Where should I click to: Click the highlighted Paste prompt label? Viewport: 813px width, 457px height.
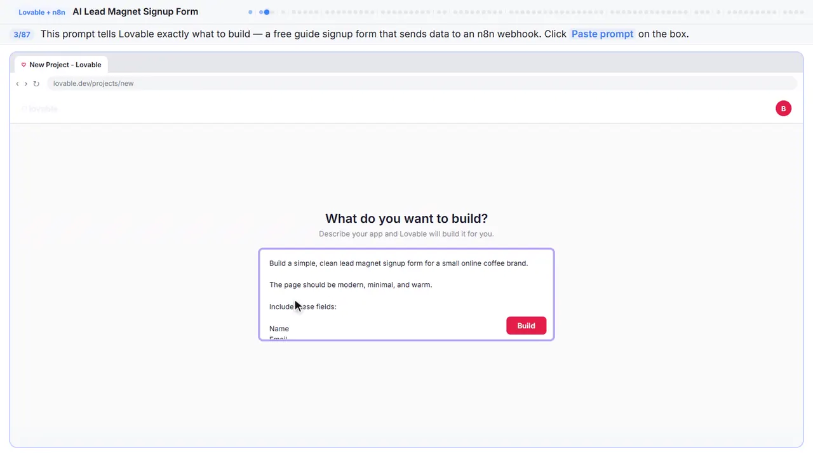coord(602,34)
